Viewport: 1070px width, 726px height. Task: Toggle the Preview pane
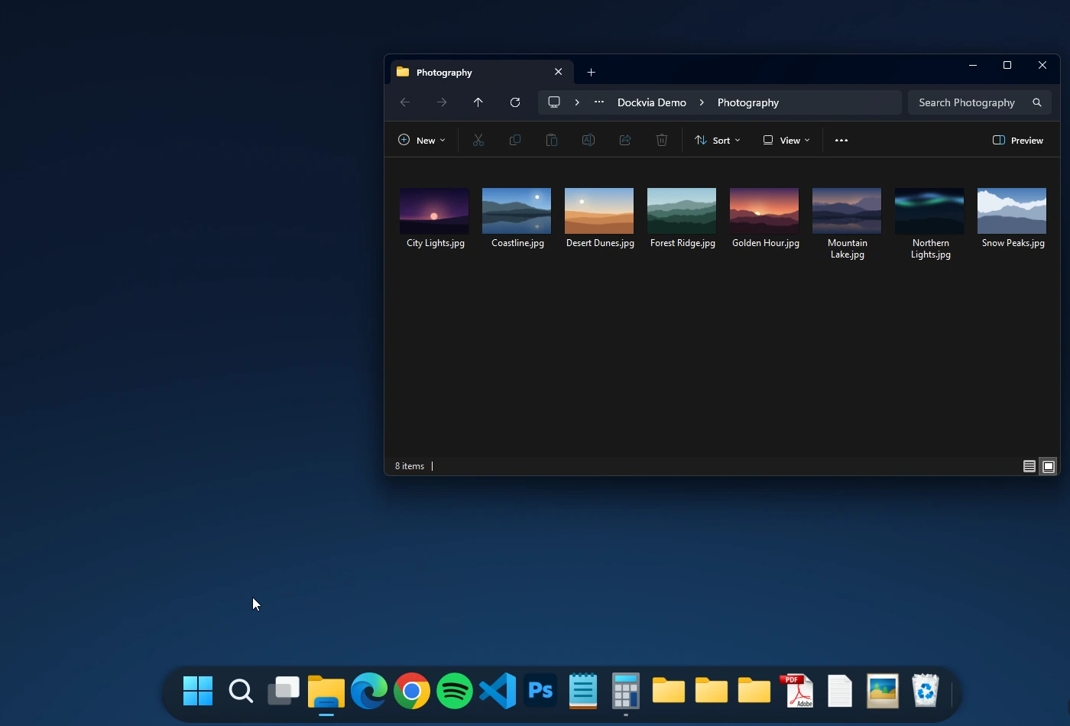coord(1018,141)
